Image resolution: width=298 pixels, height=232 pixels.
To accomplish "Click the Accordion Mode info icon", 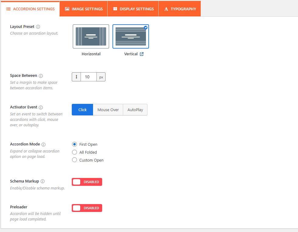I will point(43,145).
